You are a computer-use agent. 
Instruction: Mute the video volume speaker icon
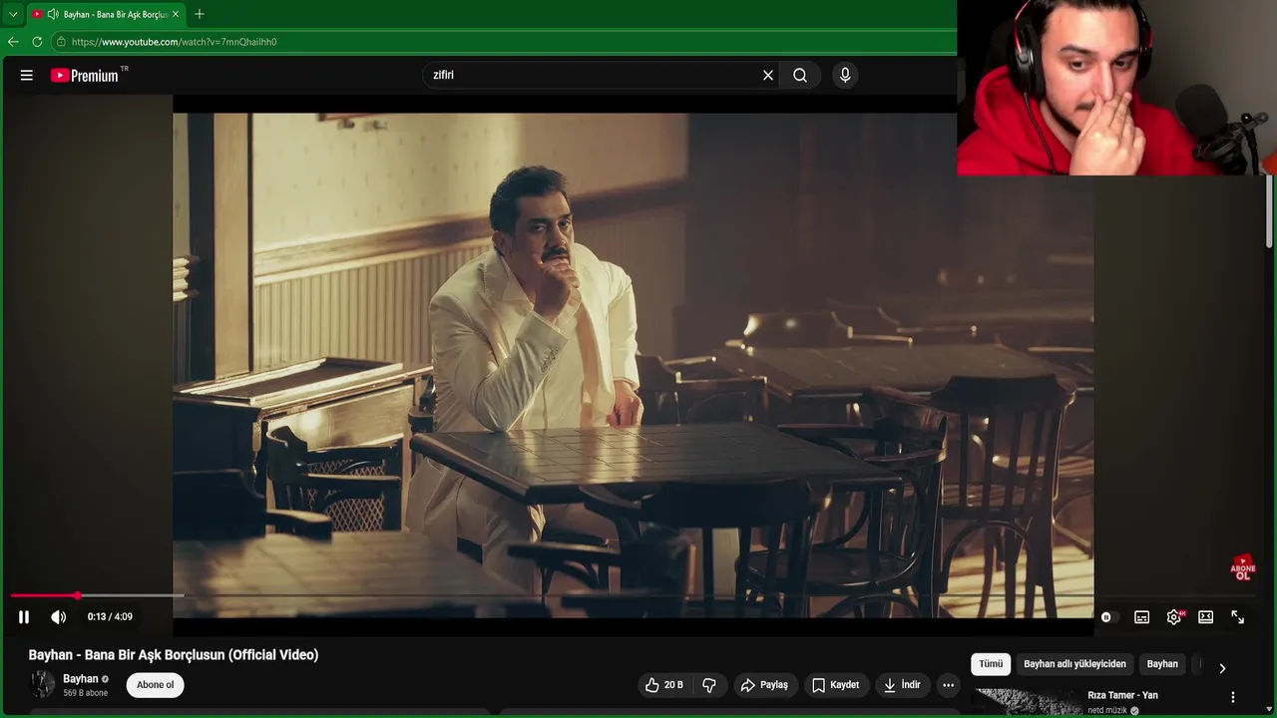[x=59, y=617]
